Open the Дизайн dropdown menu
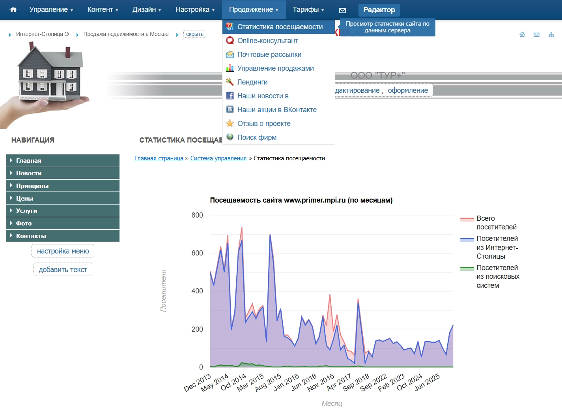 click(x=146, y=10)
